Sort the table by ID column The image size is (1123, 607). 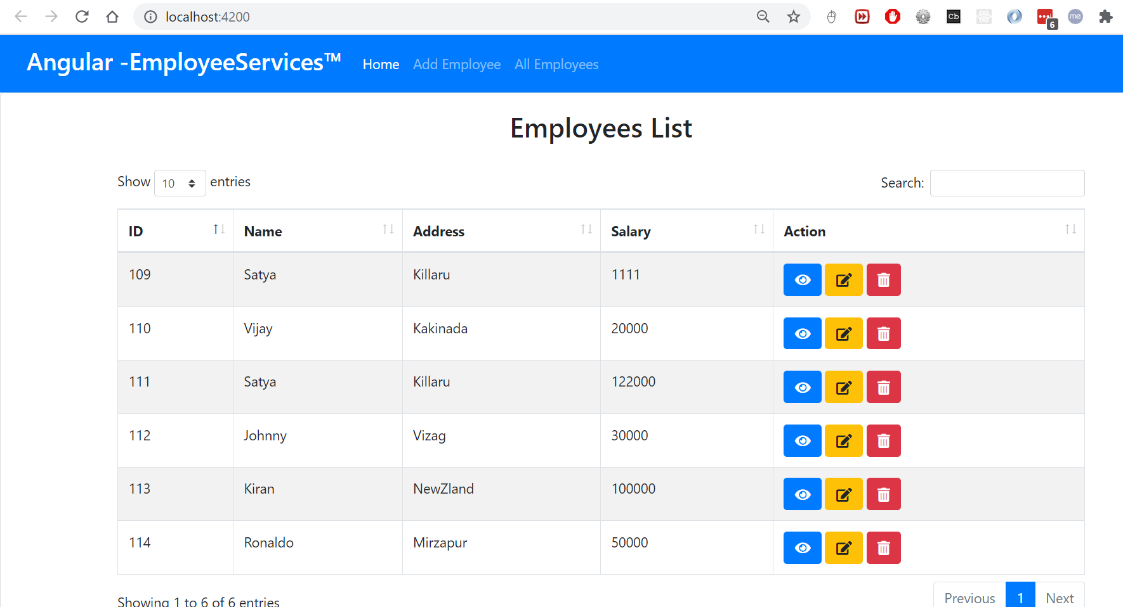point(175,231)
